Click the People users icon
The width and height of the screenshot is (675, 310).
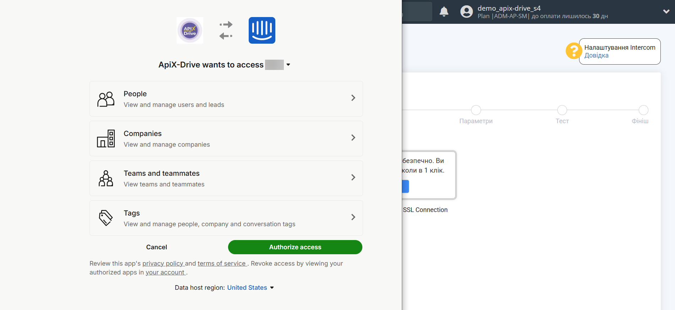click(106, 99)
